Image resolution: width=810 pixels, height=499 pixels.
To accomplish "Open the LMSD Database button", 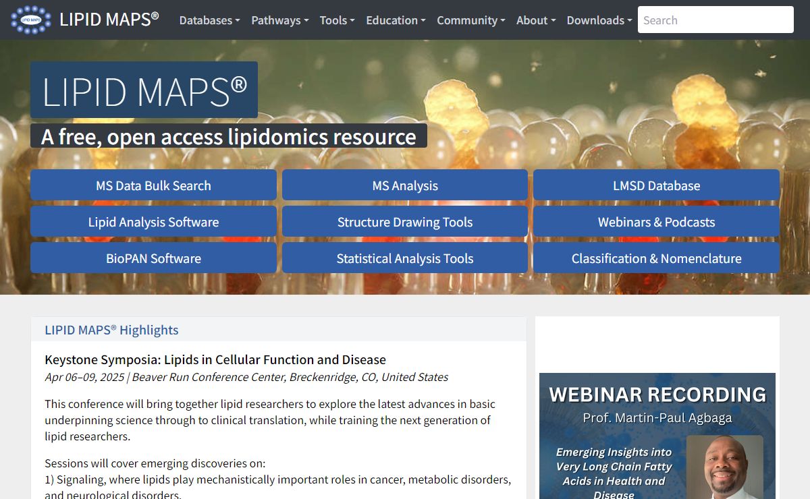I will pyautogui.click(x=656, y=185).
